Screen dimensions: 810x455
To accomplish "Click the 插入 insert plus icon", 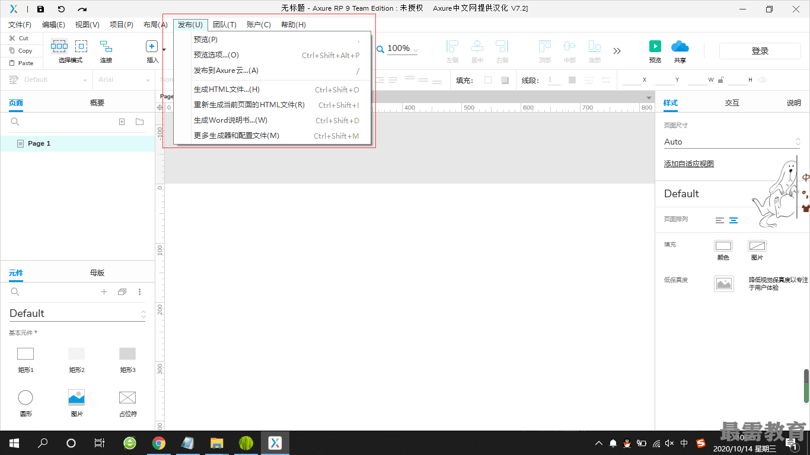I will [152, 46].
